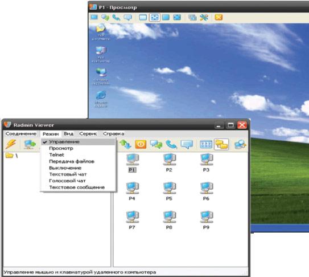Screen dimensions: 309x277
Task: Select the P5 computer
Action: pos(169,192)
